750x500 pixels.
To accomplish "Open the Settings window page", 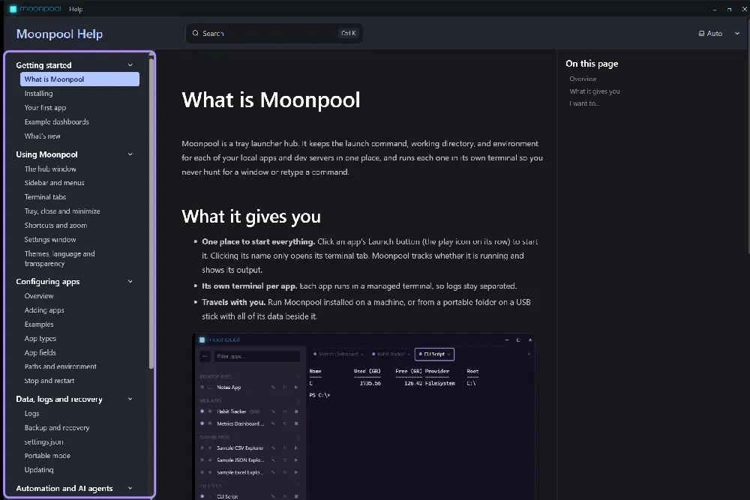I will (x=50, y=239).
